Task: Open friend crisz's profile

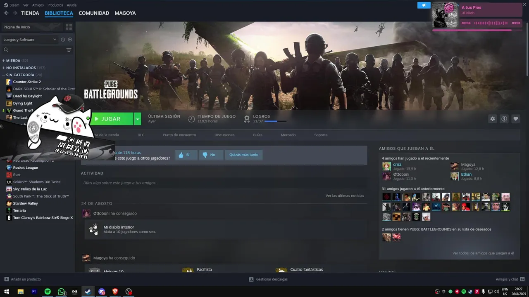Action: [x=397, y=164]
